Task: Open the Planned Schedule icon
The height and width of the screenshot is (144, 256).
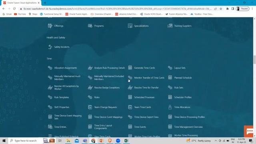Action: point(170,78)
